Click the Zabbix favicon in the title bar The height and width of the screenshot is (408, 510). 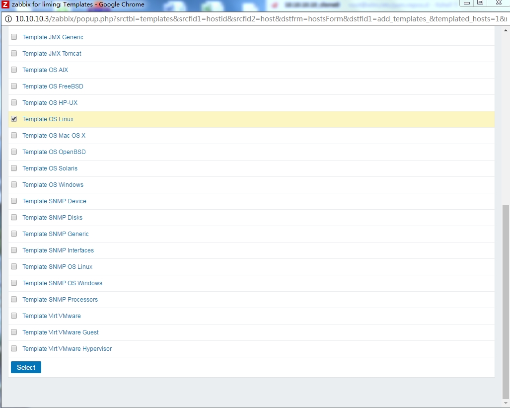point(5,4)
